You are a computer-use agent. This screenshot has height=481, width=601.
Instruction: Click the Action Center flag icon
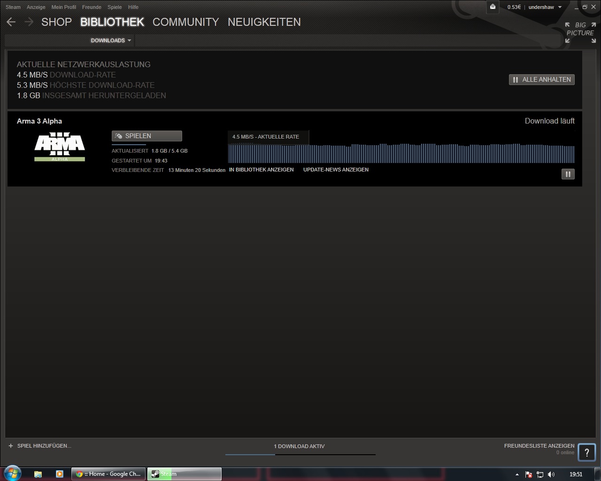pyautogui.click(x=529, y=474)
